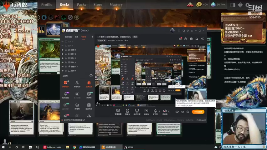The width and height of the screenshot is (267, 150).
Task: Toggle the green mana filter in MTGA
Action: (x=64, y=17)
